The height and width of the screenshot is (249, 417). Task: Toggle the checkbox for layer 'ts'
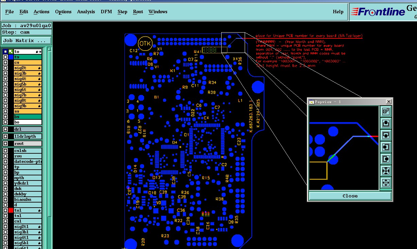[x=5, y=57]
